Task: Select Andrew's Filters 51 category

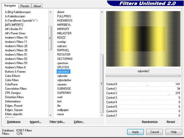Action: [x=16, y=54]
